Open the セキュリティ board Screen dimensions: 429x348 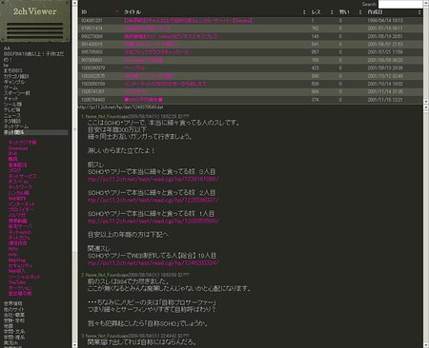click(x=20, y=265)
